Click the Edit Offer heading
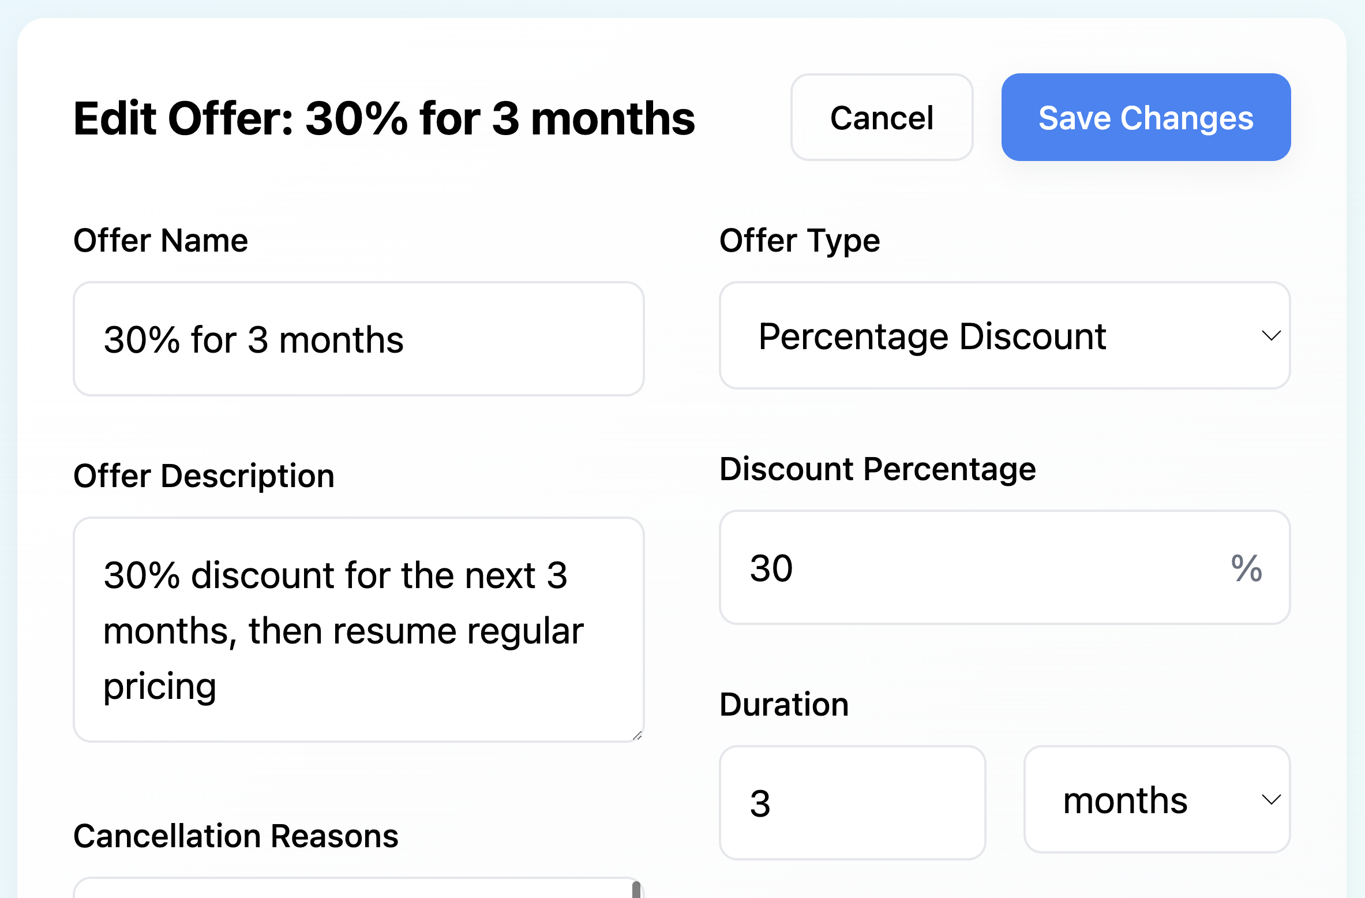 tap(384, 118)
